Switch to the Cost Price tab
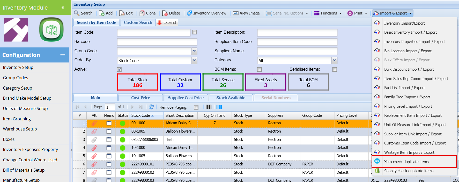The height and width of the screenshot is (182, 459). 140,98
